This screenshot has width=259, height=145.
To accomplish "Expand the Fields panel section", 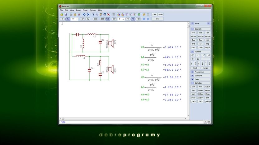I will pos(192,79).
